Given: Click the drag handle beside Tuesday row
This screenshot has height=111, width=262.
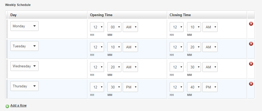Looking at the screenshot, I should point(7,49).
